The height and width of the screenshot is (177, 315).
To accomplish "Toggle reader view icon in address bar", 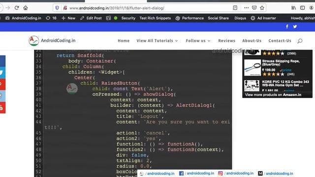I will pyautogui.click(x=235, y=8).
